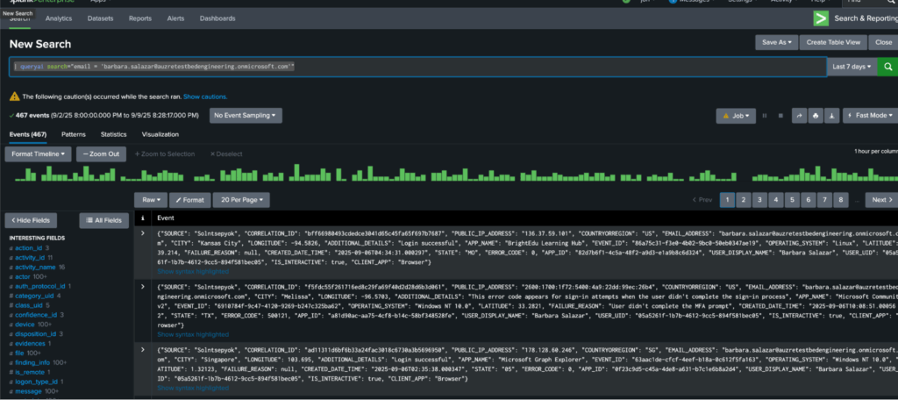The image size is (898, 400).
Task: Open the Analytics nav item
Action: [59, 18]
